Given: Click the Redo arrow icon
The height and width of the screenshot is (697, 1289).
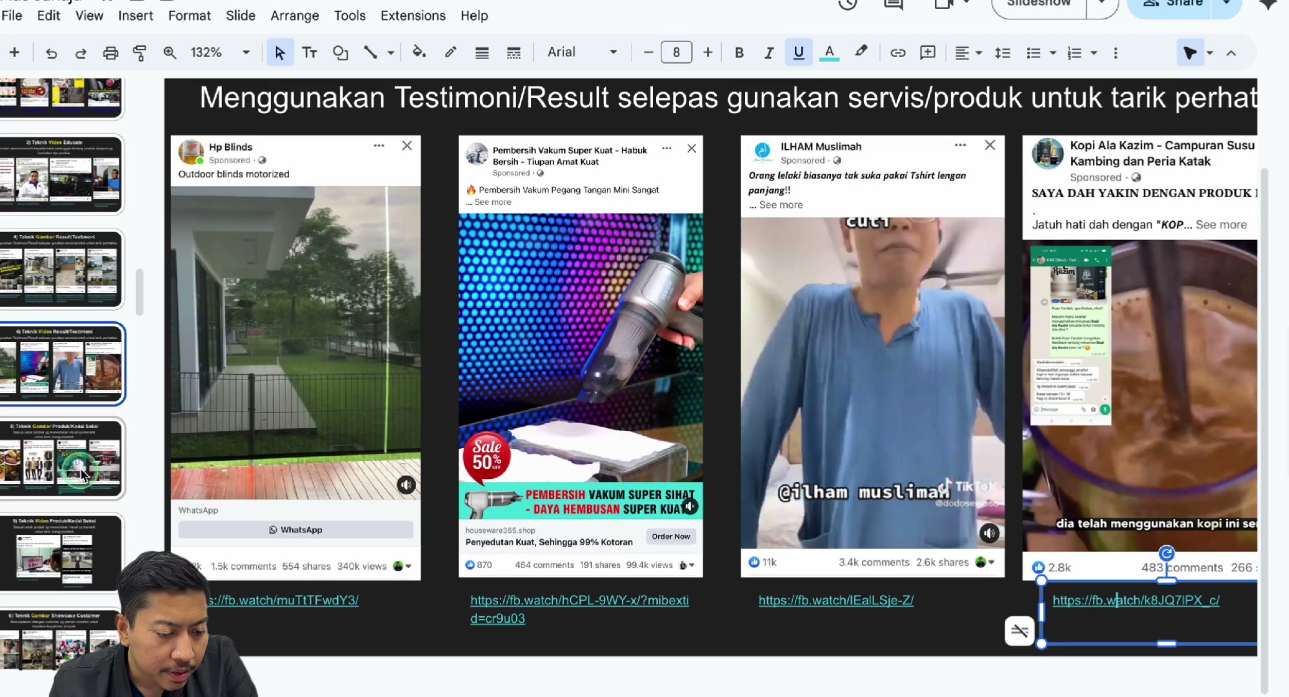Looking at the screenshot, I should 81,53.
